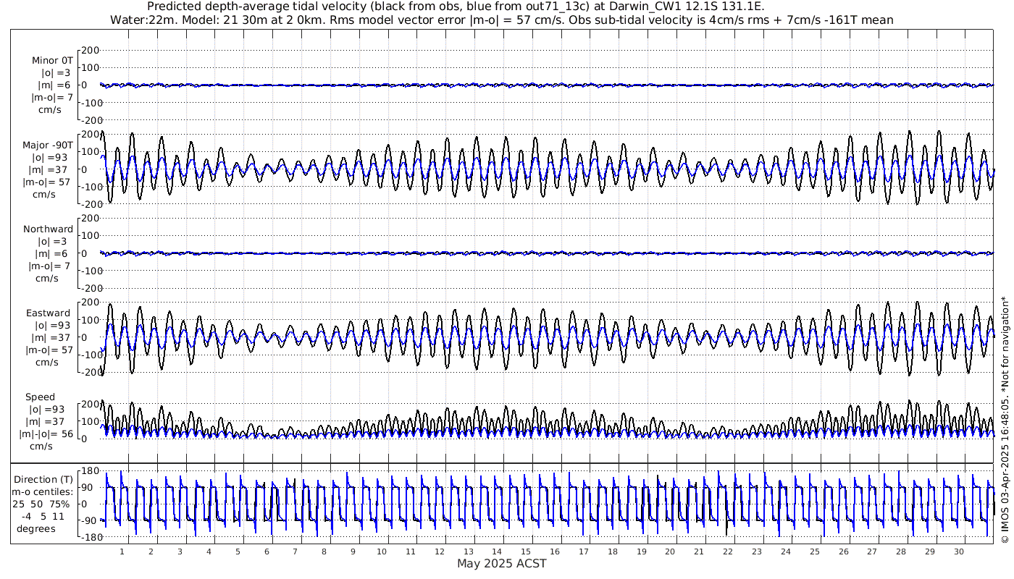Pick day 8 on the time axis

[x=324, y=551]
